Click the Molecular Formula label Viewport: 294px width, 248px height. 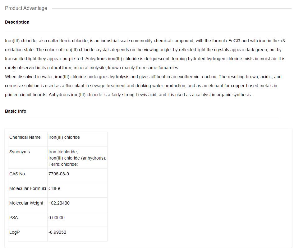tap(28, 188)
